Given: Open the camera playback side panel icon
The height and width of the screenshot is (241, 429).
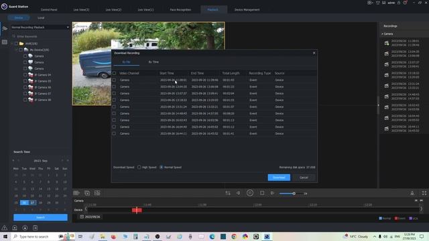Looking at the screenshot, I should point(5,28).
